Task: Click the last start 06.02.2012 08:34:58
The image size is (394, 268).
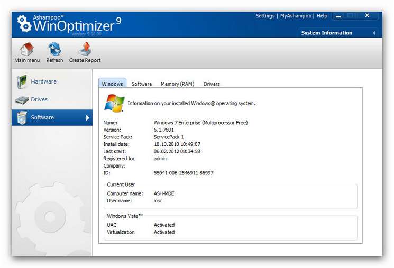Action: (x=177, y=152)
